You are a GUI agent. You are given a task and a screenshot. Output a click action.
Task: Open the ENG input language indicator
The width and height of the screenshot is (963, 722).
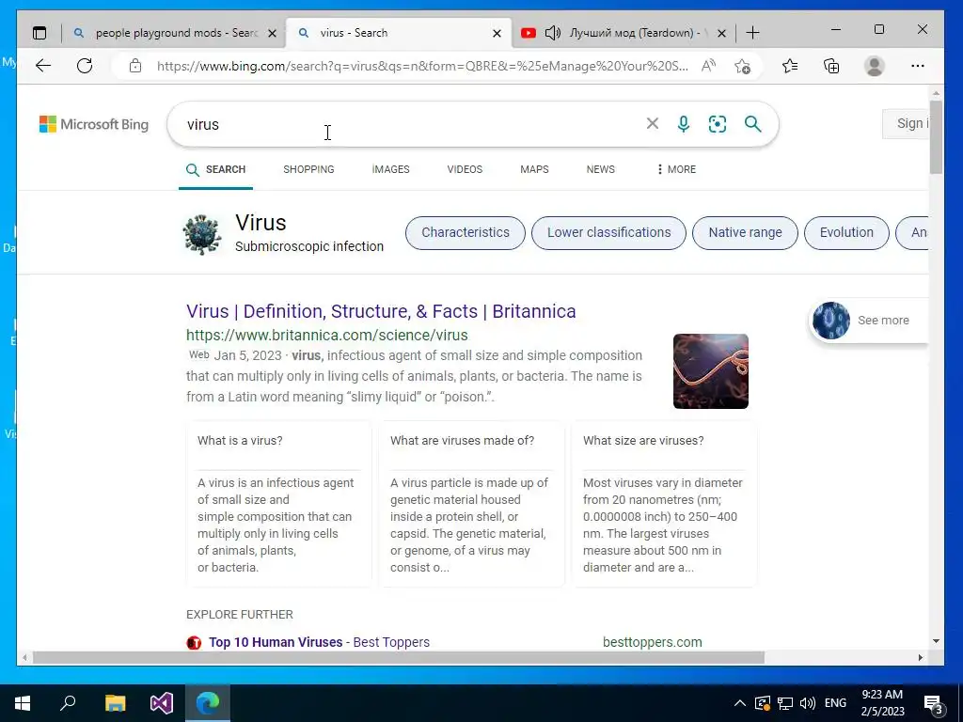(835, 703)
